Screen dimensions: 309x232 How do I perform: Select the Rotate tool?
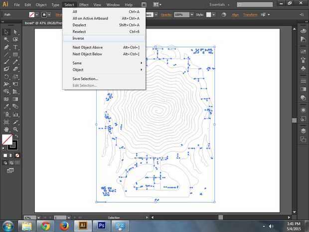[6, 76]
